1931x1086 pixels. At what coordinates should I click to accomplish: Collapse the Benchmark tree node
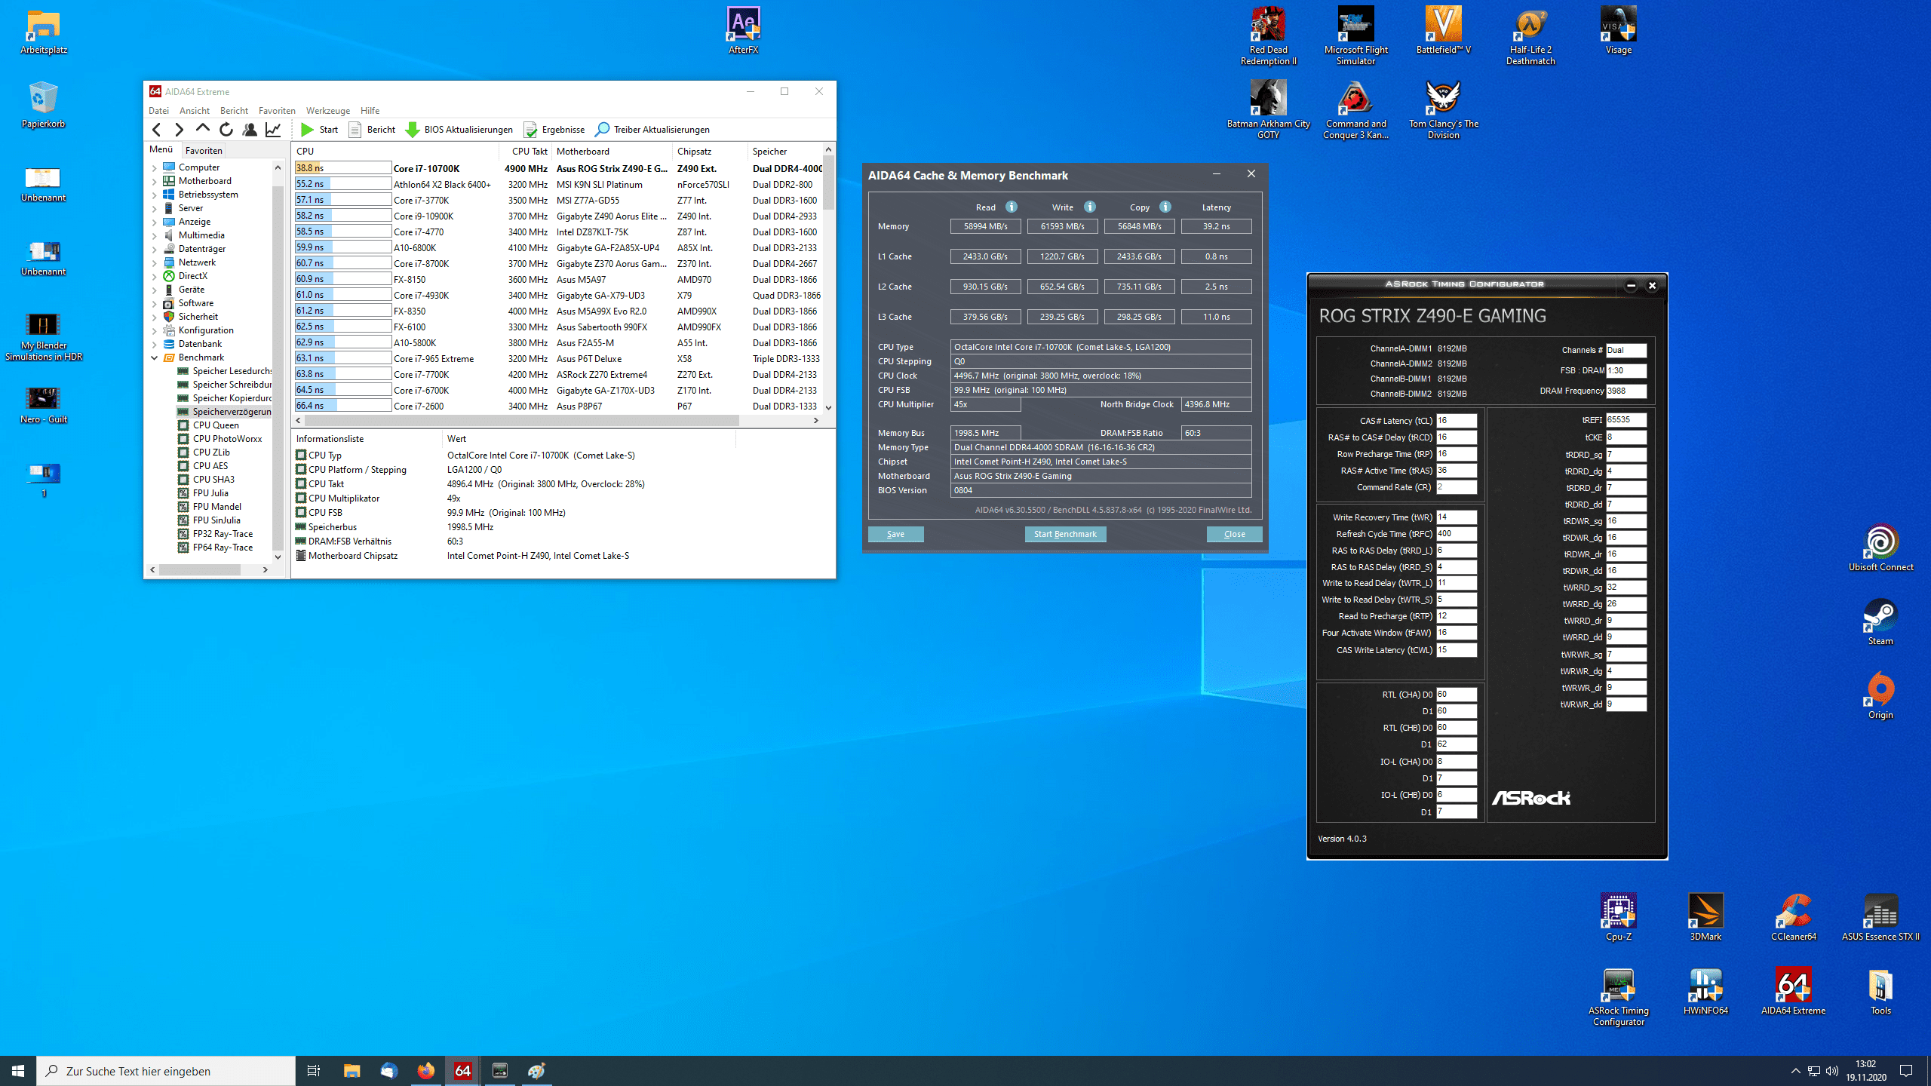155,357
